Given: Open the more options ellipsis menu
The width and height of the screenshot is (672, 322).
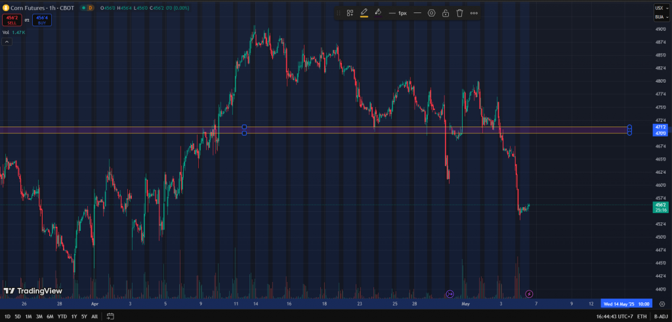Looking at the screenshot, I should pos(474,13).
